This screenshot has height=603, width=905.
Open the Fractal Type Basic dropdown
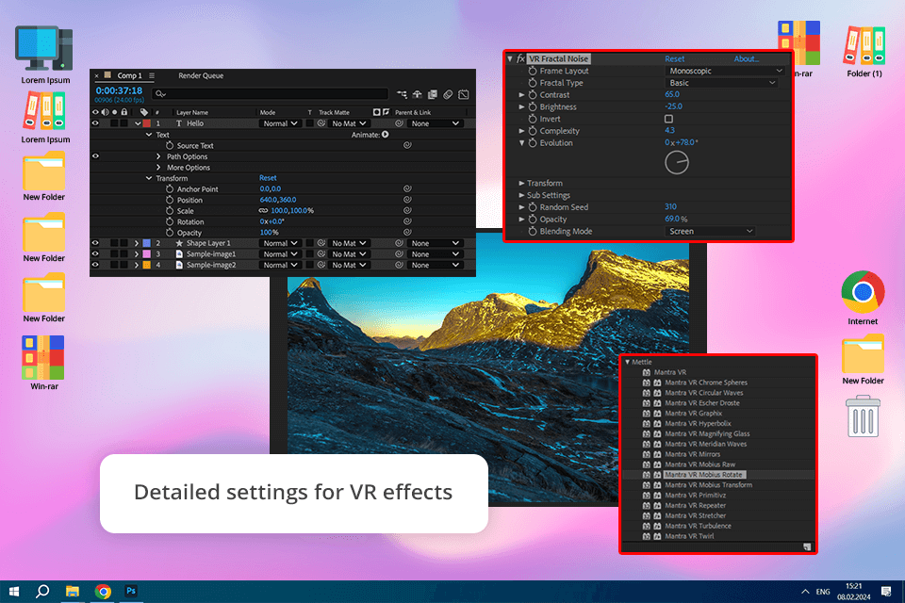721,83
